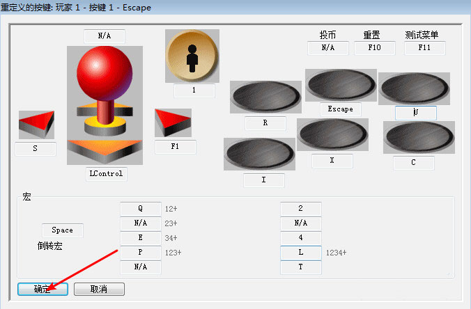Select the R key field
This screenshot has width=471, height=309.
(x=265, y=123)
